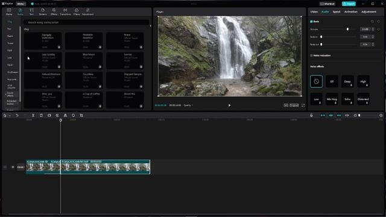Click the Fade out value stepper arrows
The height and width of the screenshot is (217, 386).
point(373,45)
